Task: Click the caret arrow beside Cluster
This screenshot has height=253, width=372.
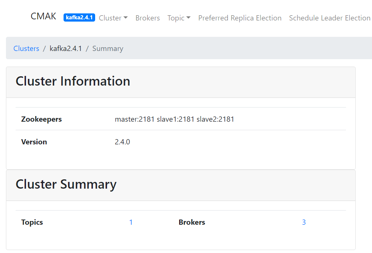Action: [126, 18]
